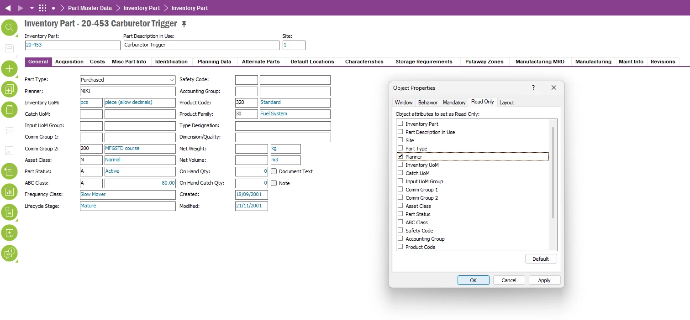Click the green New (plus) icon
Screen dimensions: 690x320
point(9,69)
